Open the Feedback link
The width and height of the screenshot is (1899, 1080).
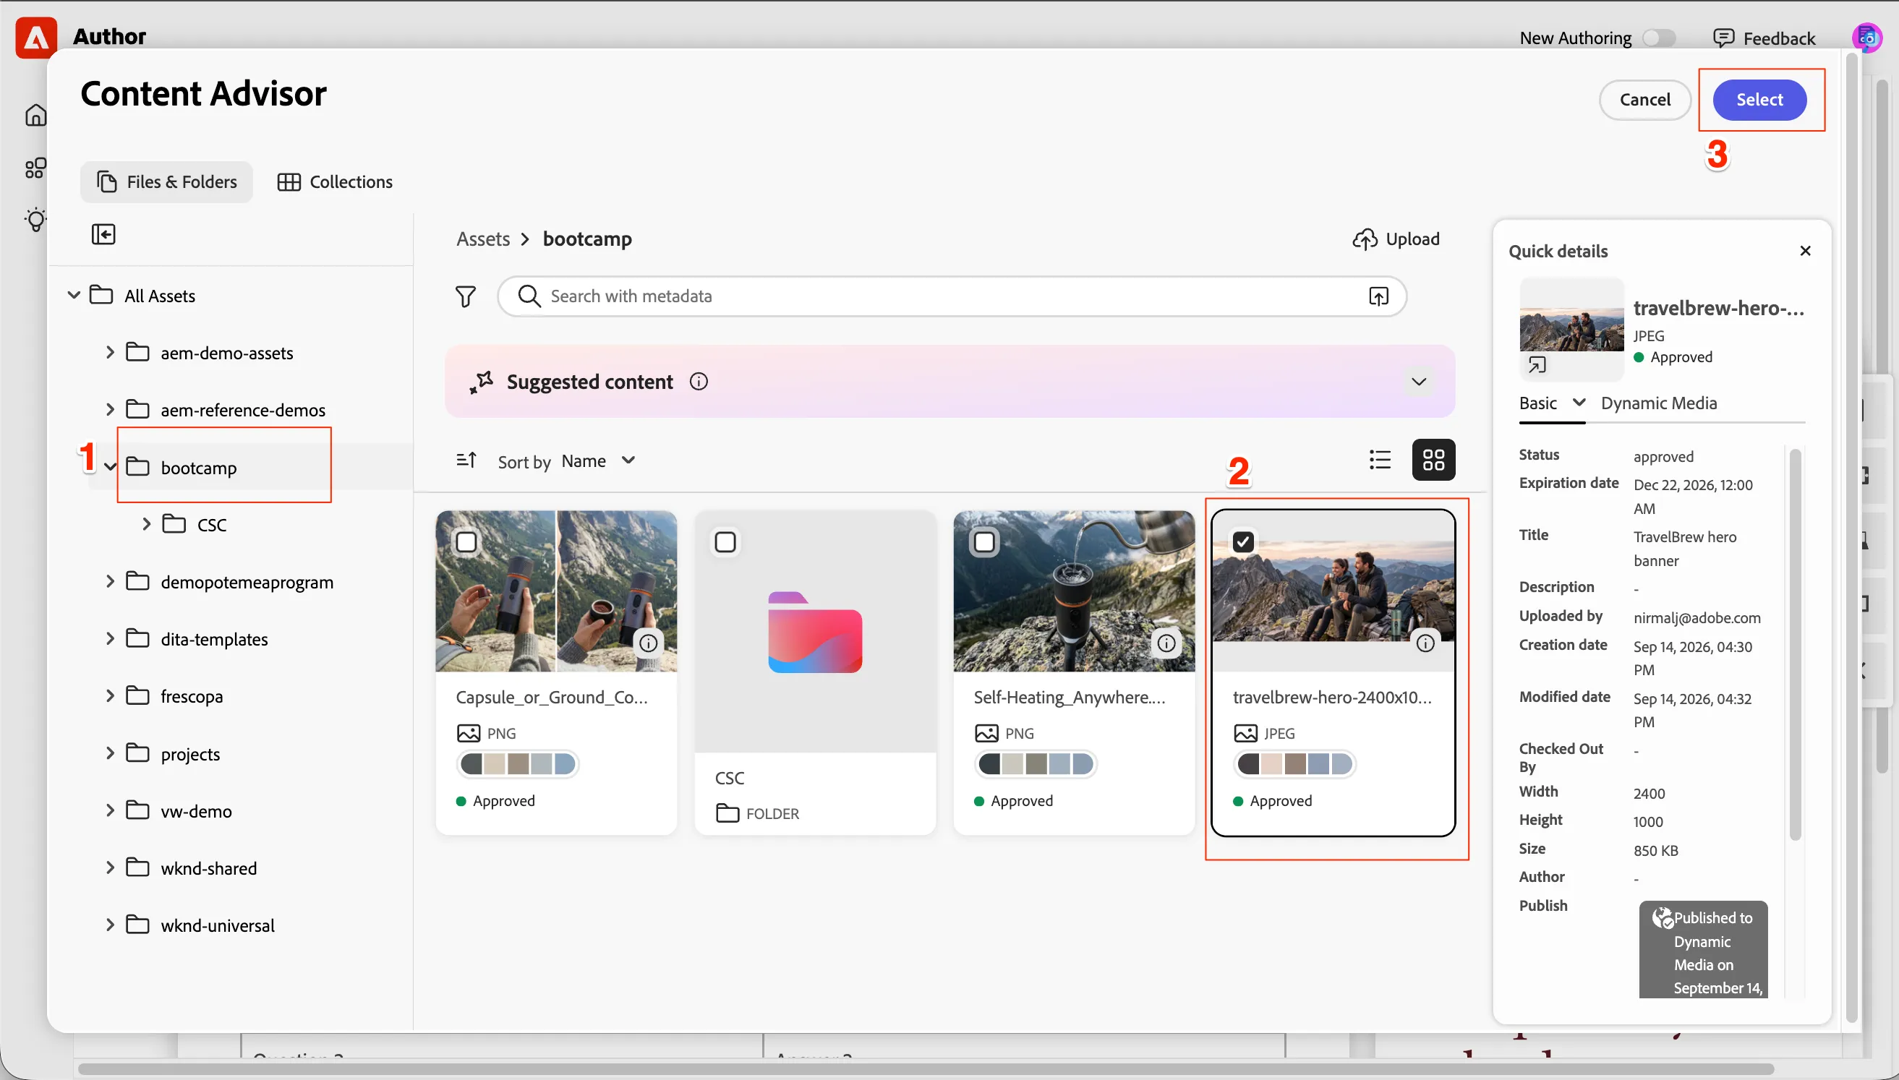click(x=1764, y=38)
